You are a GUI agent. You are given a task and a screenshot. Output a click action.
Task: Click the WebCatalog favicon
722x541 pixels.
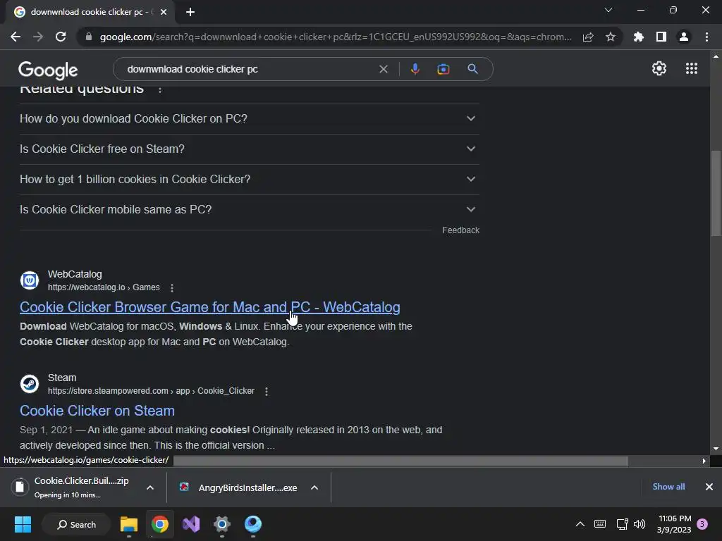30,280
